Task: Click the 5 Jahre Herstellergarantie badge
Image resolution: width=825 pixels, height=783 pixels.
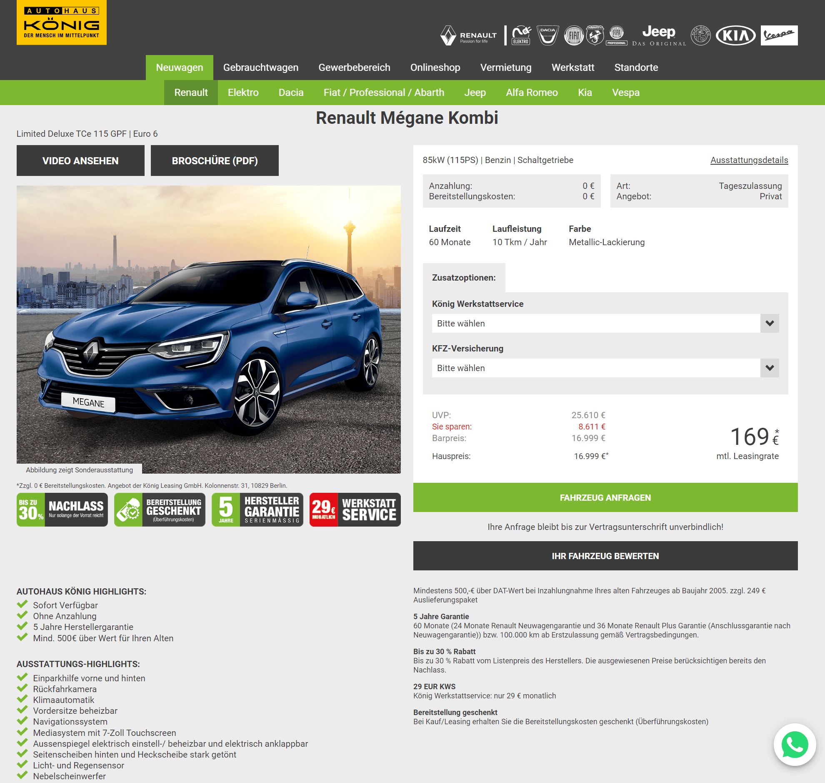Action: coord(257,509)
